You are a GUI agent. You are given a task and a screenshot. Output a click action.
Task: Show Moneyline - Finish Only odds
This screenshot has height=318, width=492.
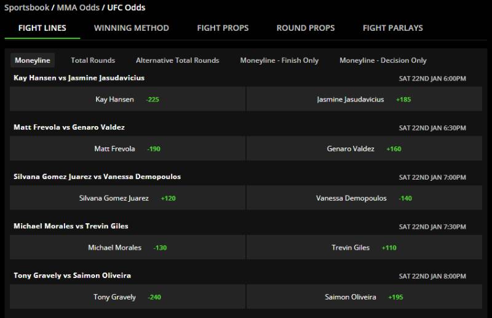coord(279,60)
